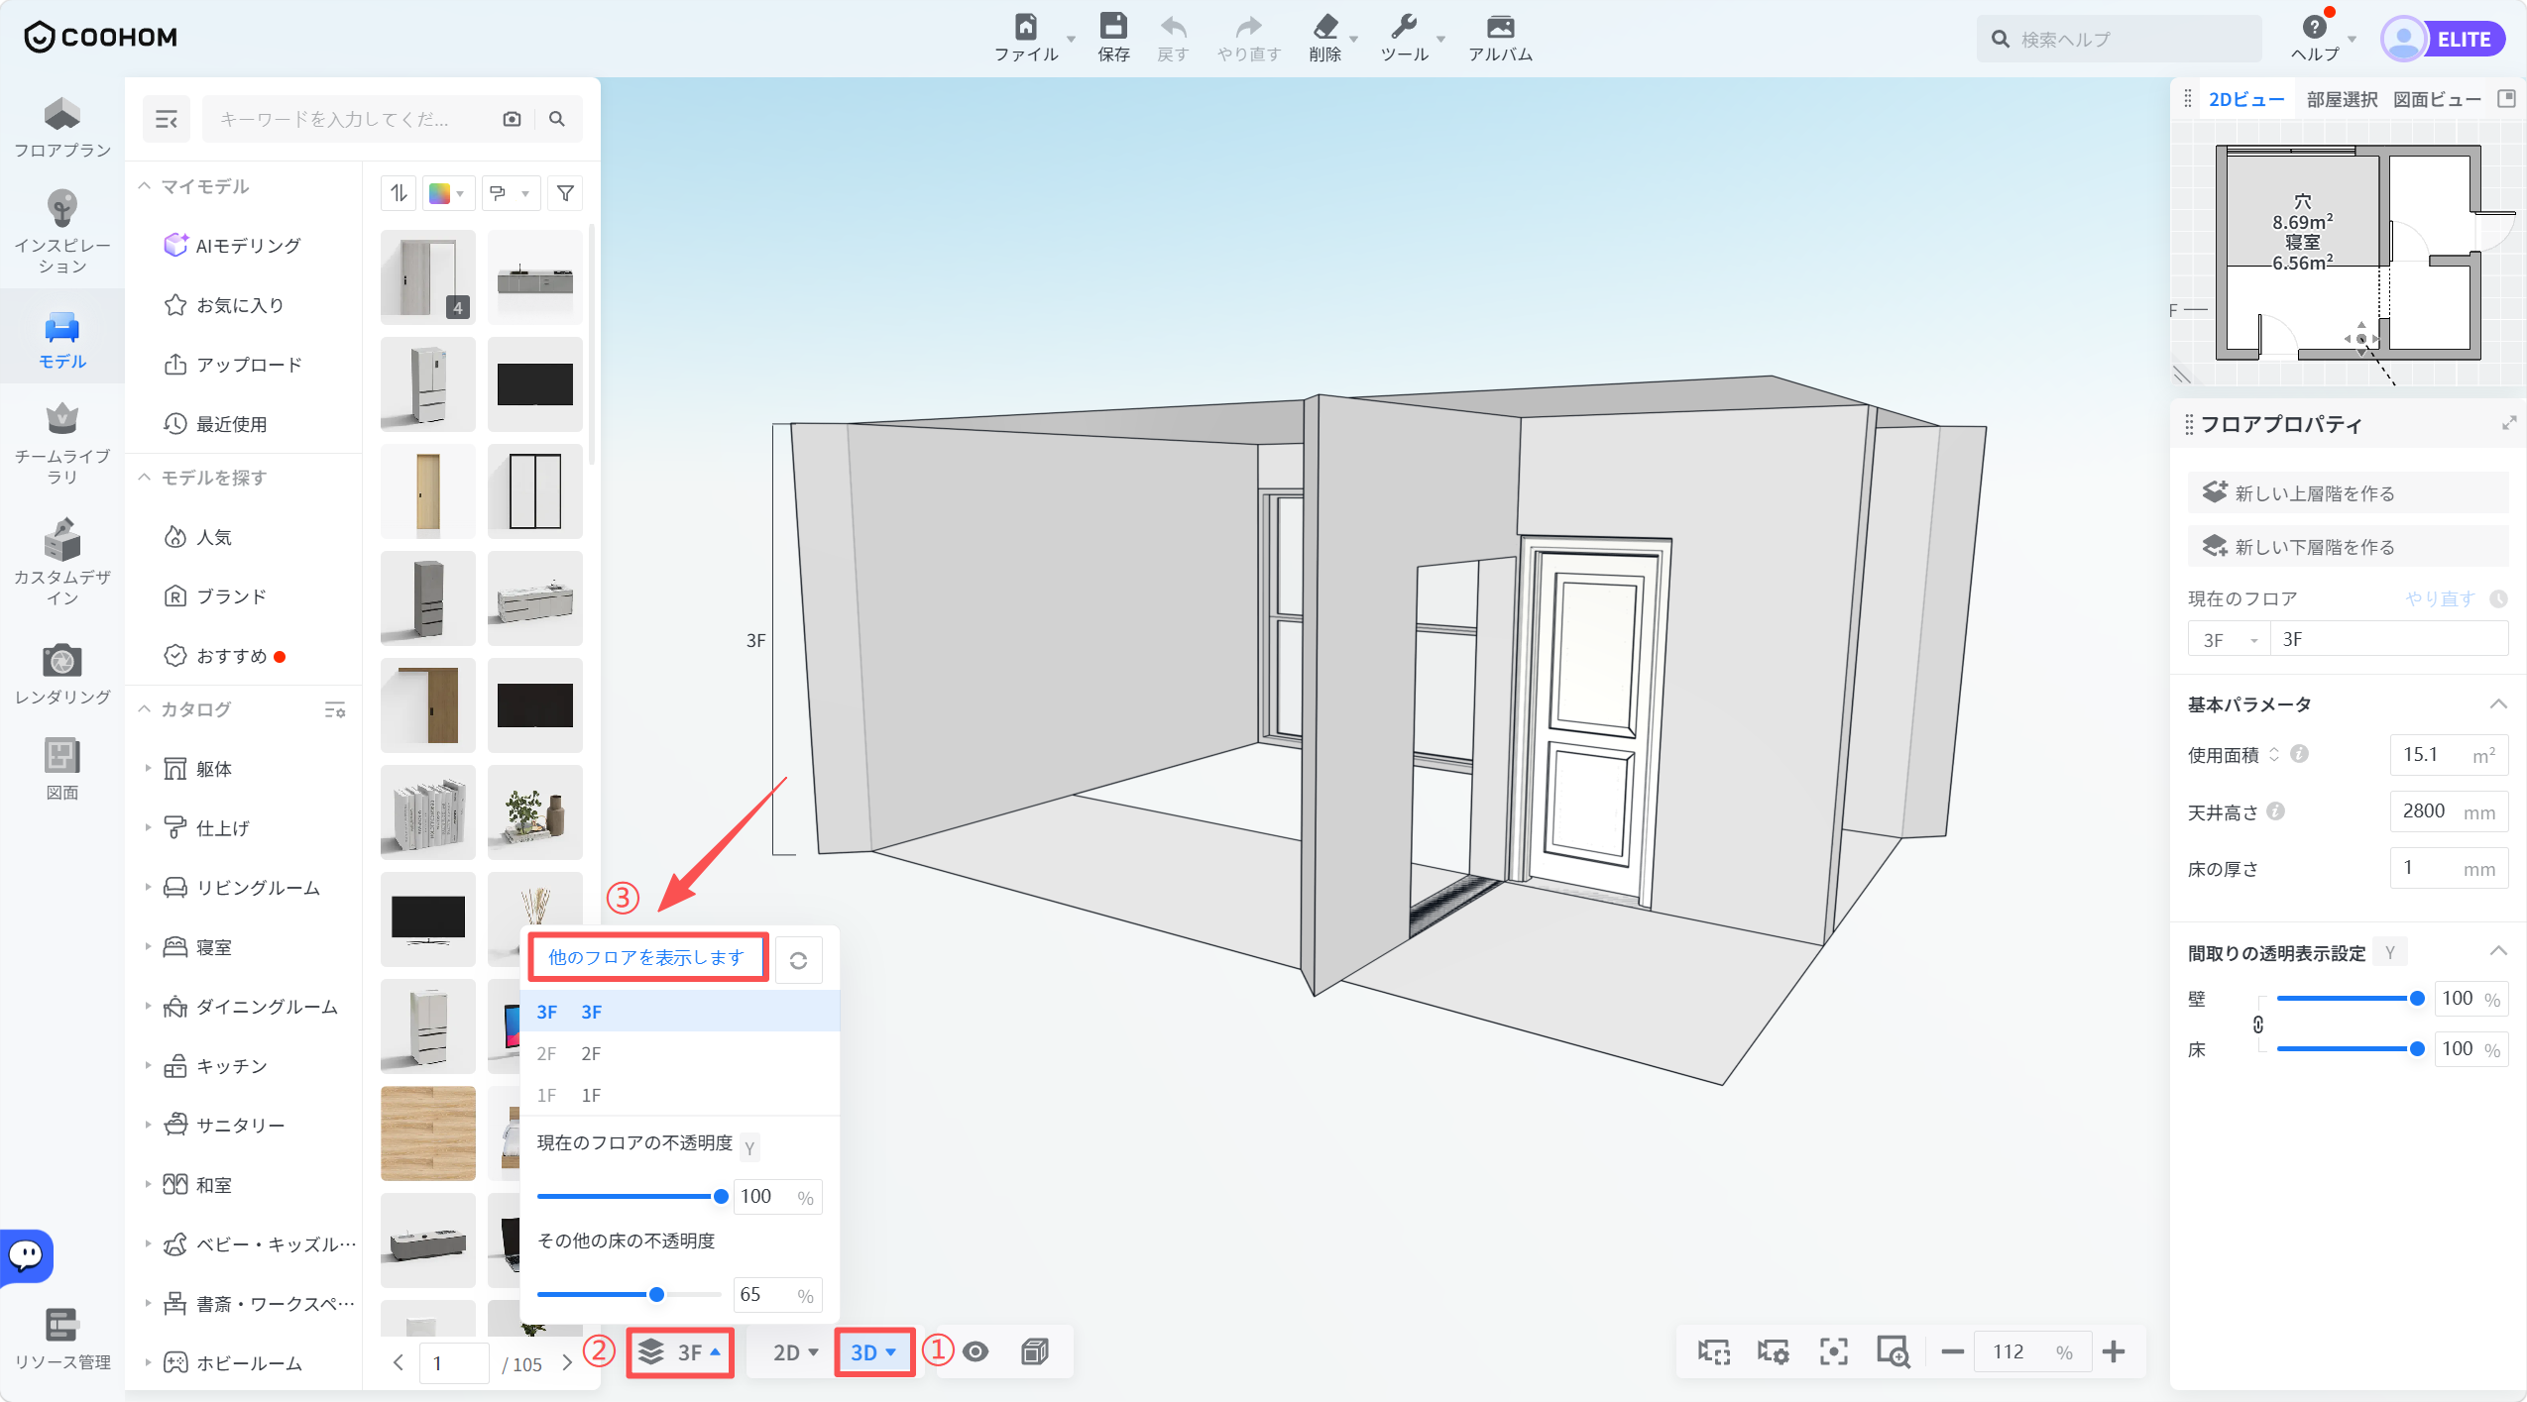
Task: Click the 戻す (Undo) arrow icon
Action: pyautogui.click(x=1173, y=27)
